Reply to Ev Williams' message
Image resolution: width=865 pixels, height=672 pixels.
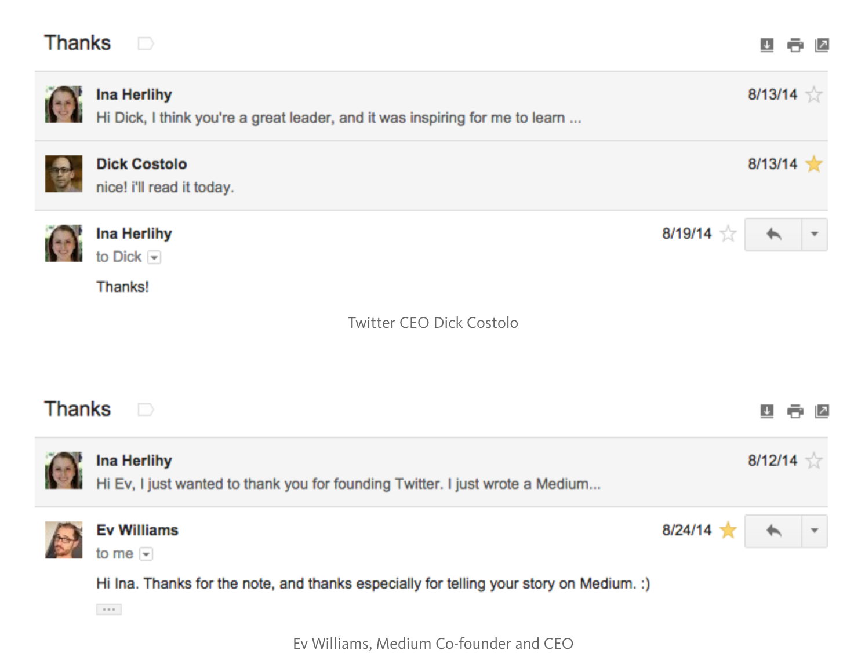click(773, 531)
